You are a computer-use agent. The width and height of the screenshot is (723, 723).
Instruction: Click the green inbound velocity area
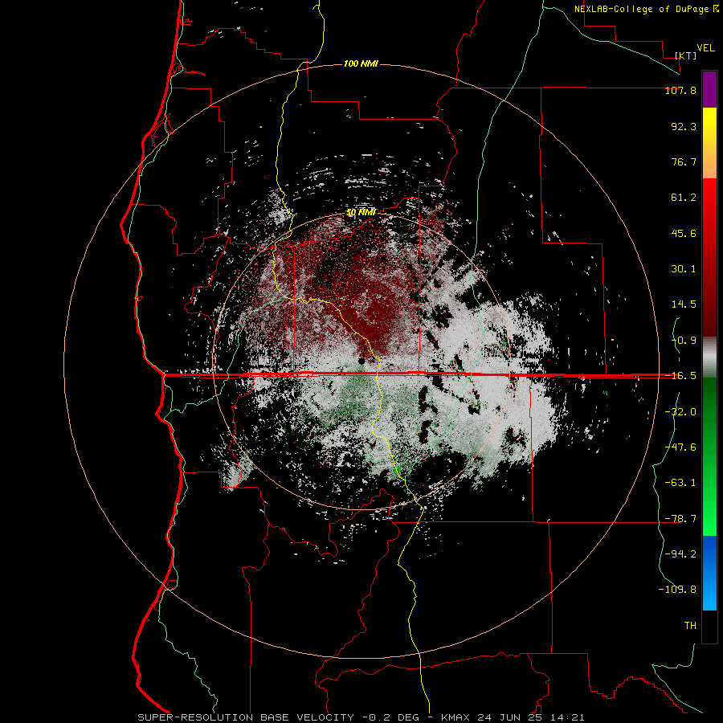click(x=355, y=397)
